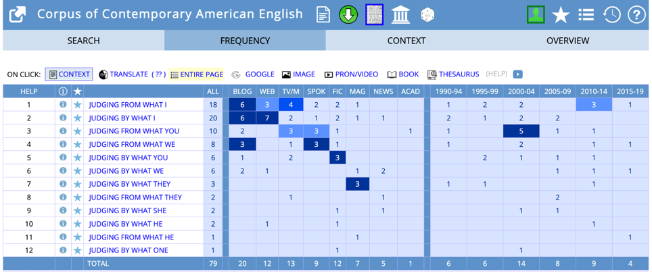Click star icon for JUDGING BY WHAT ONE
Viewport: 652px width, 272px height.
pyautogui.click(x=77, y=250)
